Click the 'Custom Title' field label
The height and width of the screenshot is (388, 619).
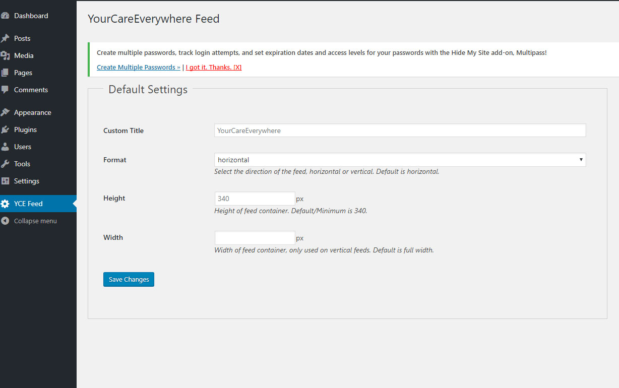pyautogui.click(x=123, y=131)
